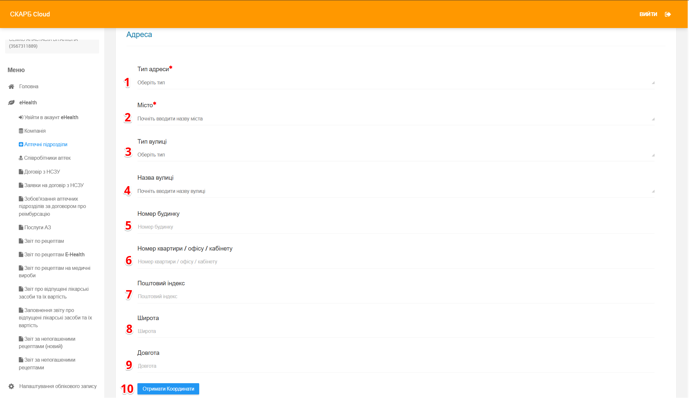Open the Тип адреси dropdown
The height and width of the screenshot is (398, 689).
396,82
